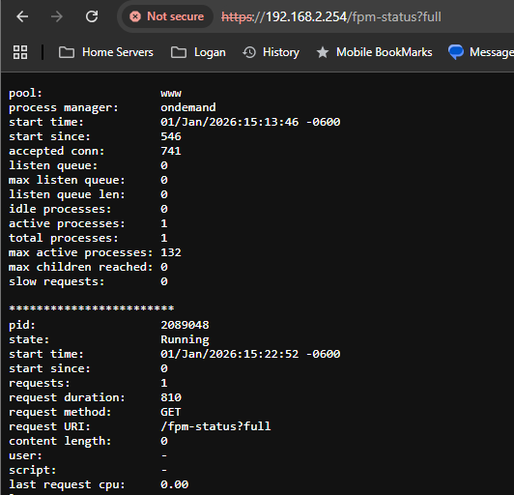Click the pool start time 15:13:46 value
This screenshot has width=514, height=495.
click(250, 122)
